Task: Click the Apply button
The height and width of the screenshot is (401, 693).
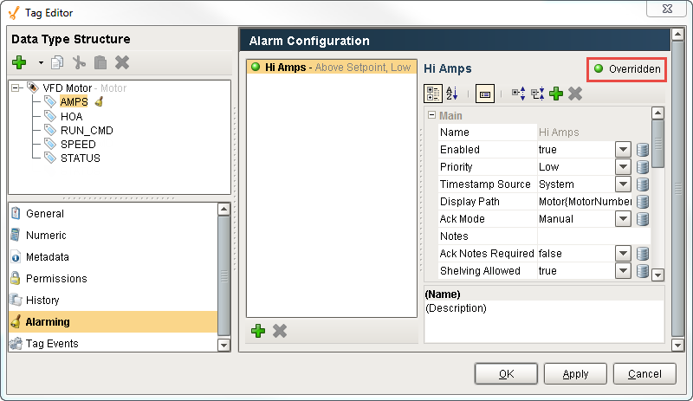Action: tap(576, 374)
